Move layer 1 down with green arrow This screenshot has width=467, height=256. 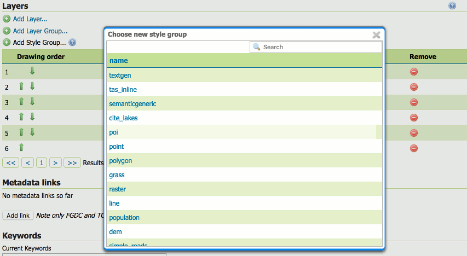click(x=32, y=71)
